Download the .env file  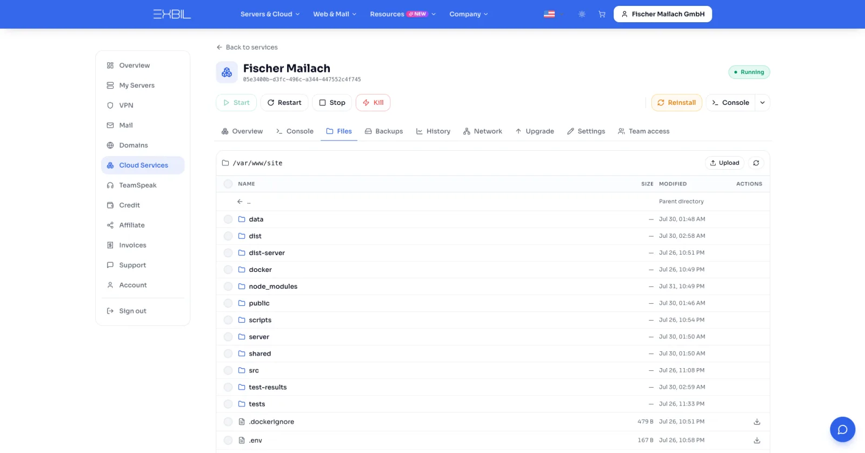click(x=757, y=440)
